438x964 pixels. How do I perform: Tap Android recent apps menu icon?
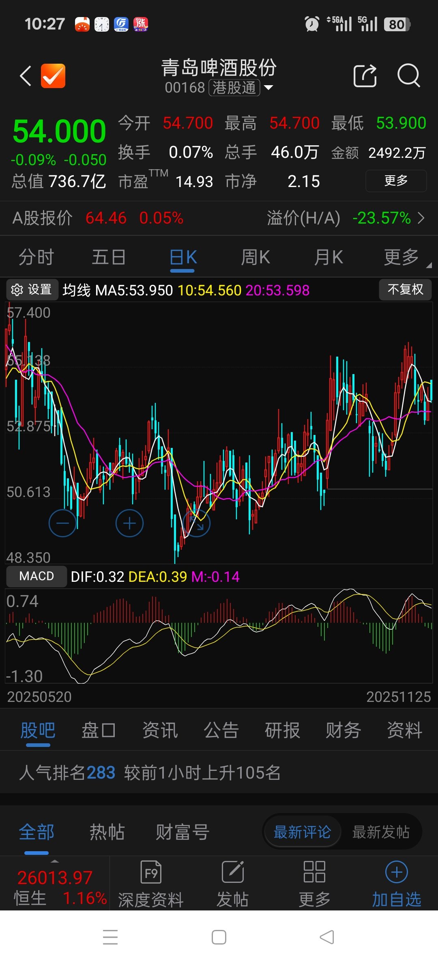click(110, 937)
